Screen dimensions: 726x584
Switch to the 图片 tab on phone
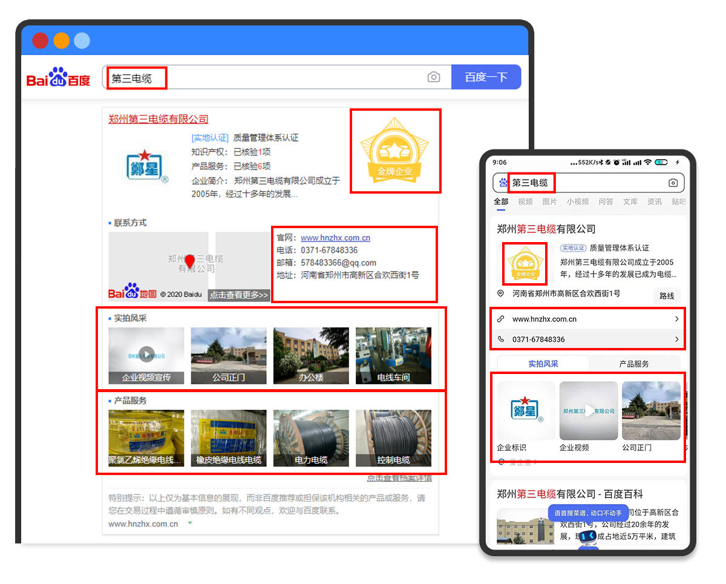click(549, 202)
